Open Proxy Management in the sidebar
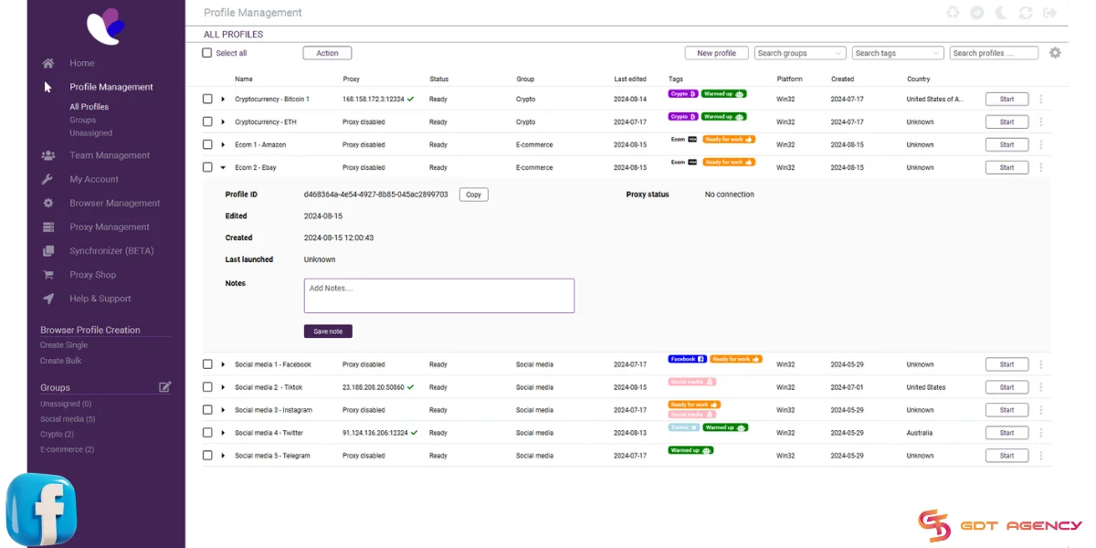The image size is (1096, 548). [110, 227]
